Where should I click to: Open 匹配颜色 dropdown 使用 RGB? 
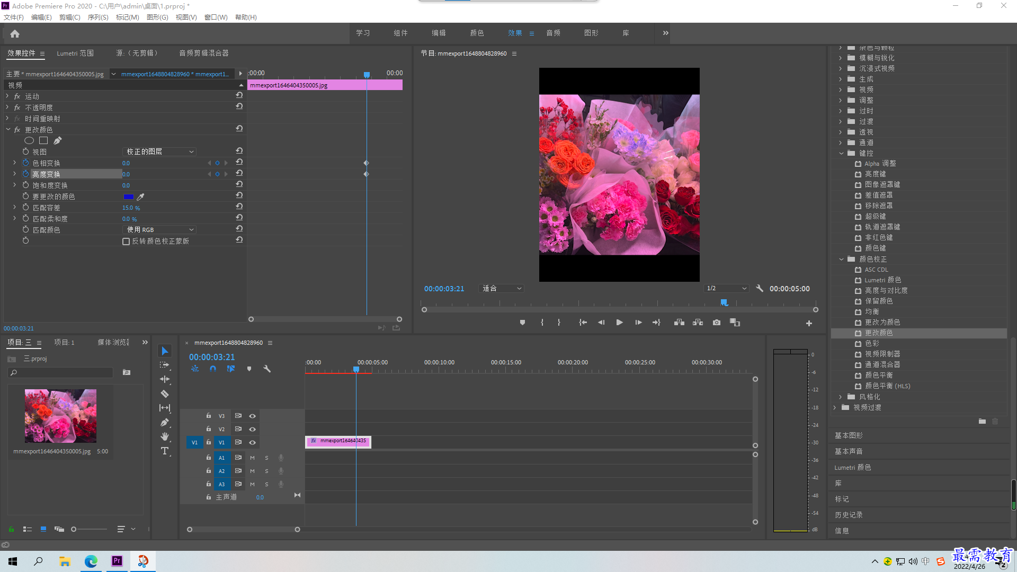coord(159,229)
